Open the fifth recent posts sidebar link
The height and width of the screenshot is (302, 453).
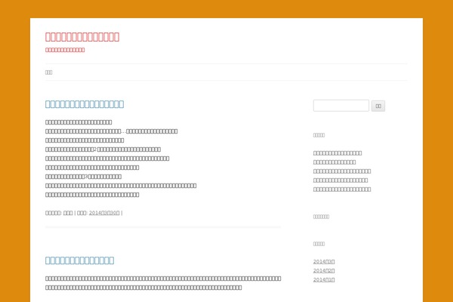(342, 190)
